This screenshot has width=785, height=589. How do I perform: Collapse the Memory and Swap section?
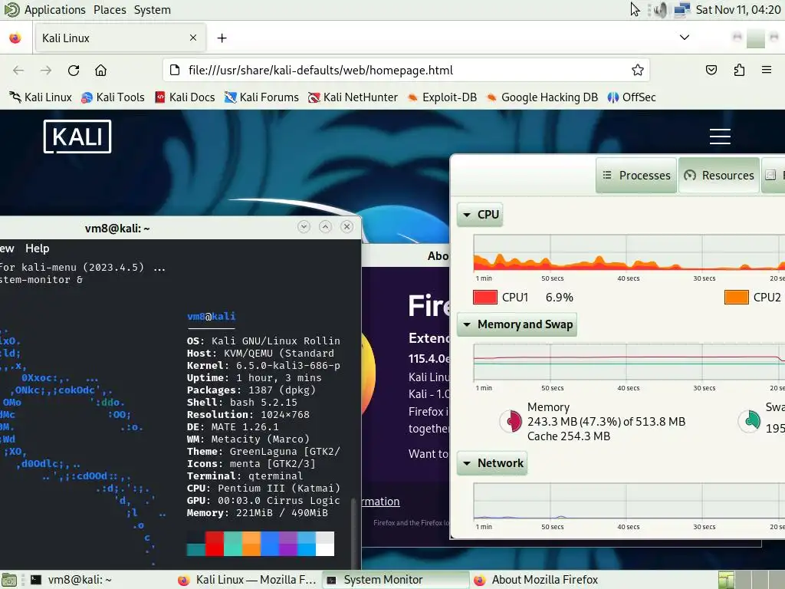[517, 324]
